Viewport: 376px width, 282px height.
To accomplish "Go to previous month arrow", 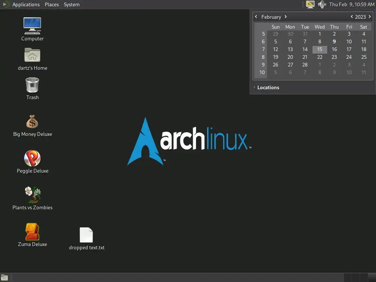I will [256, 17].
